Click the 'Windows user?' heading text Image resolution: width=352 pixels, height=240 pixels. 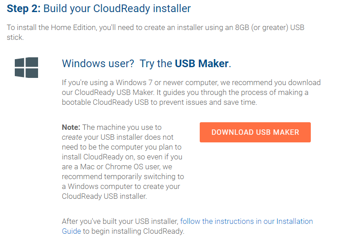(98, 64)
